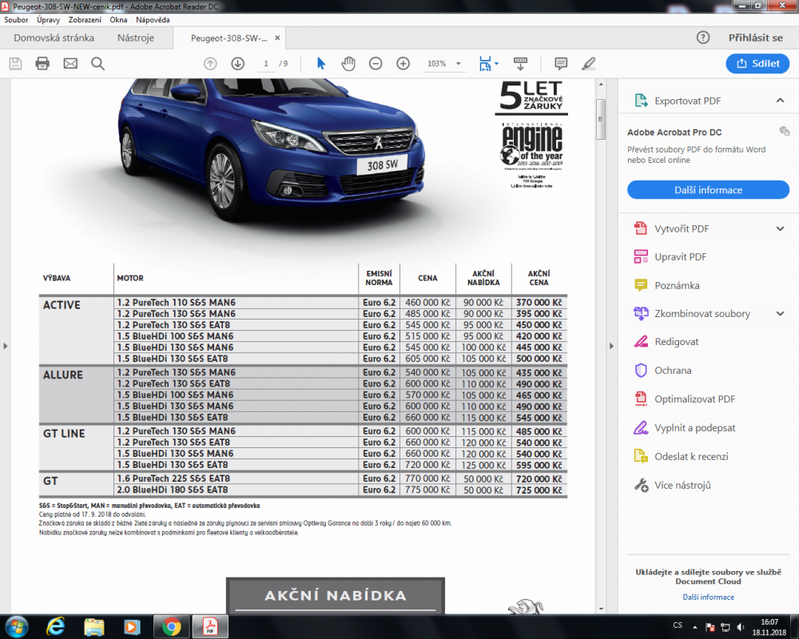
Task: Click the Fit page width icon
Action: 485,64
